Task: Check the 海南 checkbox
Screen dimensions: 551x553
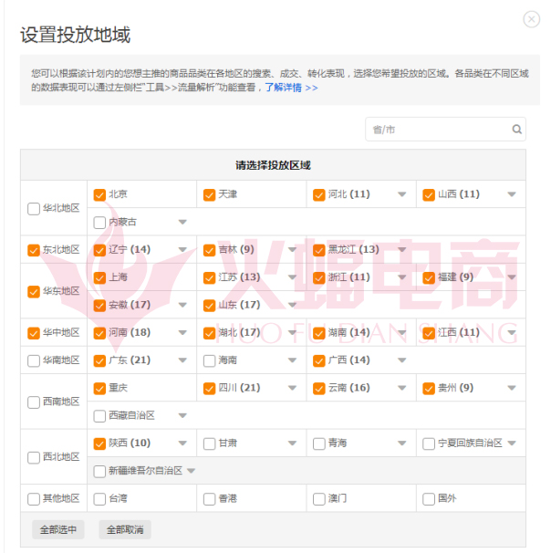Action: coord(210,360)
